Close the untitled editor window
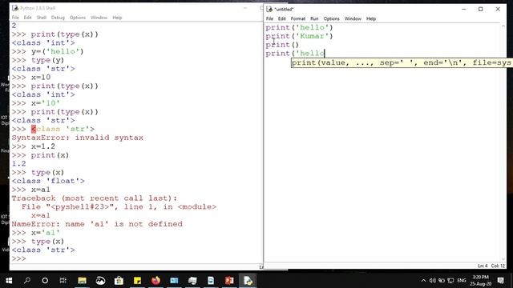 [x=498, y=9]
